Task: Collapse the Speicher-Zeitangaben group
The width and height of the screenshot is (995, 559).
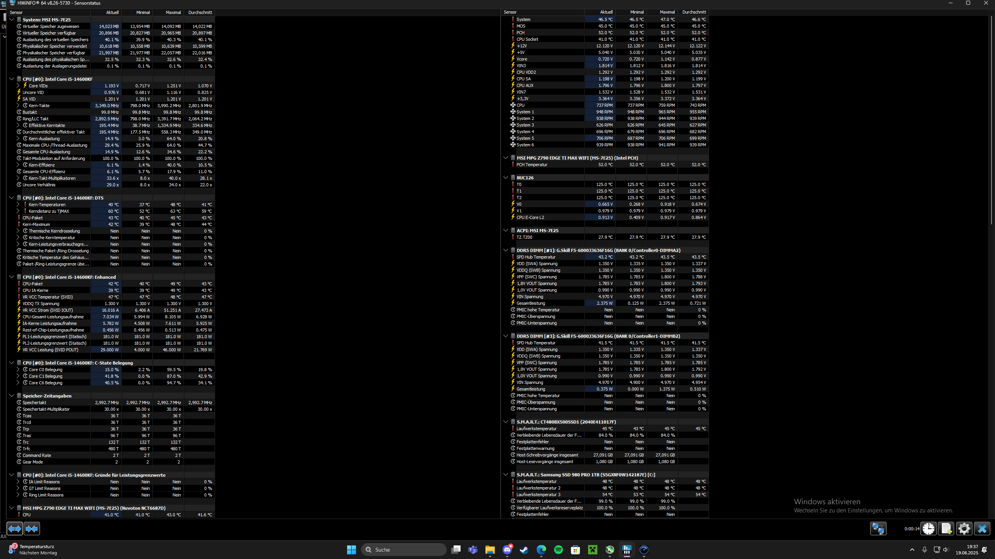Action: (x=12, y=396)
